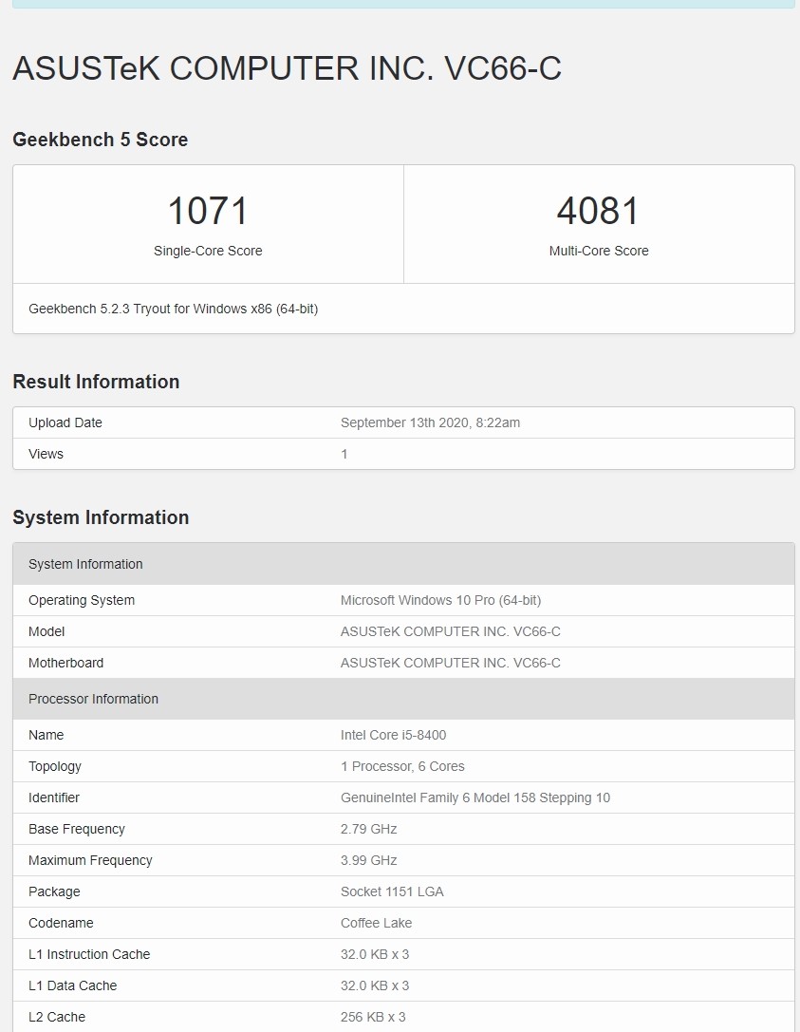Select the Socket 1151 LGA value
Image resolution: width=800 pixels, height=1032 pixels.
coord(392,891)
